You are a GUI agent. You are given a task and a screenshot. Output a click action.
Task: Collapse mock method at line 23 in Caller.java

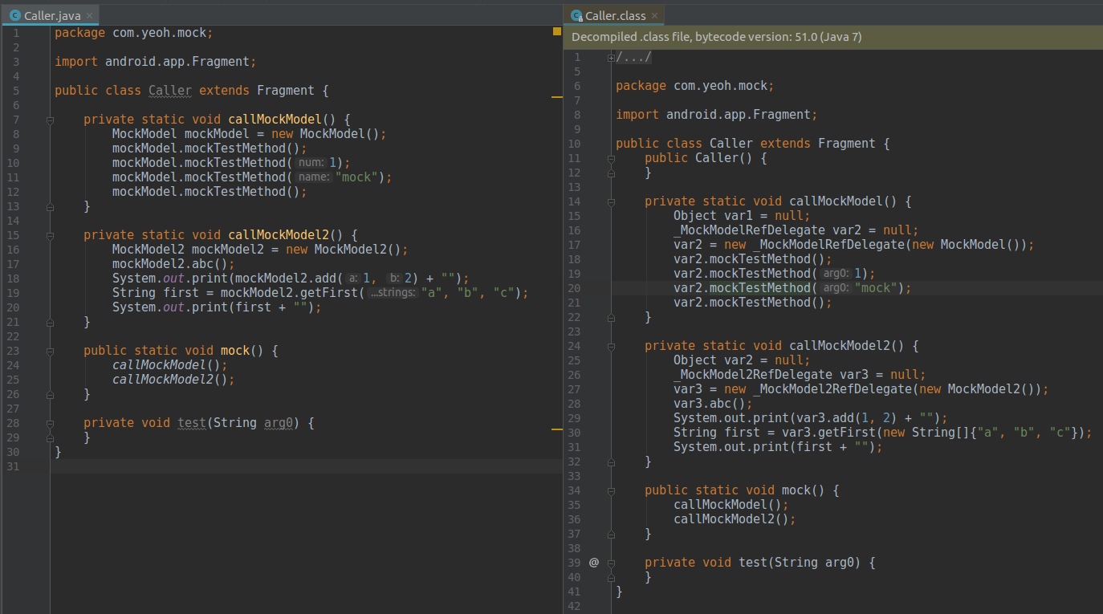[50, 351]
